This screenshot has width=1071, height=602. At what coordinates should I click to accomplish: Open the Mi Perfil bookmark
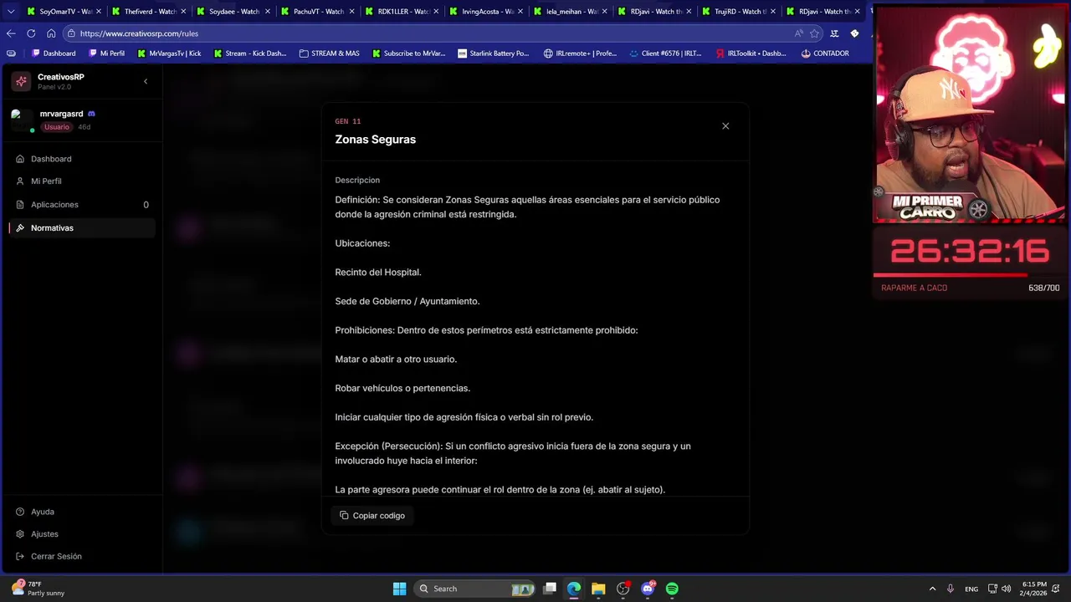106,54
